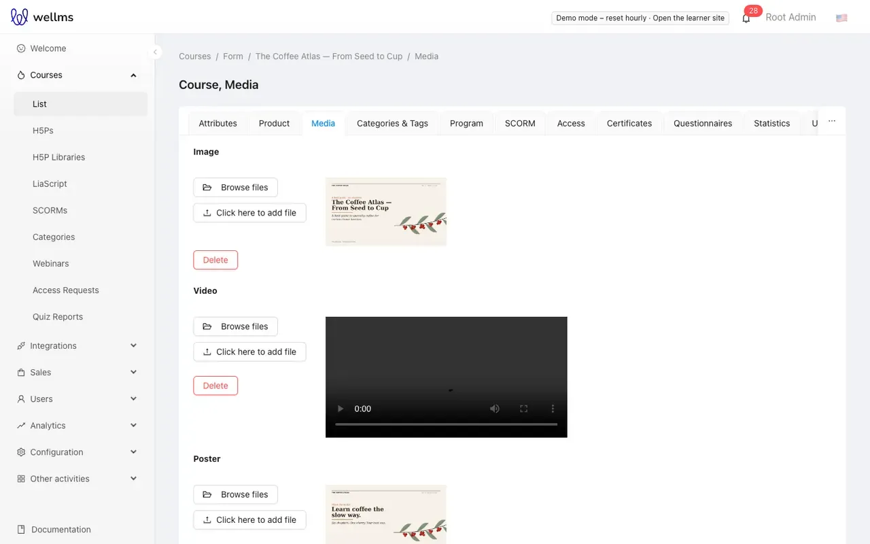Mute the video player audio

pyautogui.click(x=495, y=409)
